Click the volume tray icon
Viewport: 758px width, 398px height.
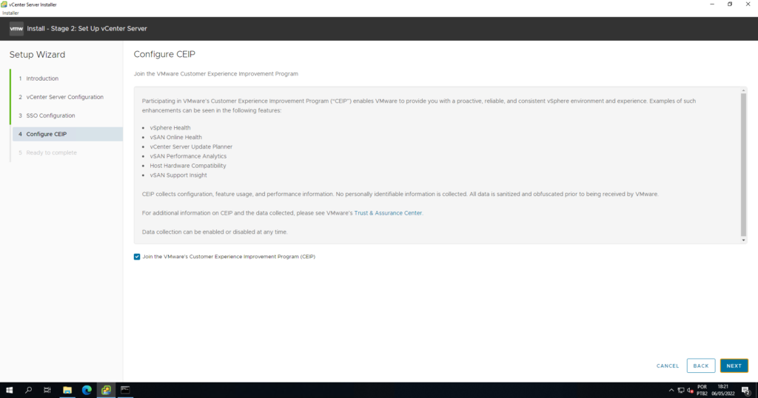(691, 391)
